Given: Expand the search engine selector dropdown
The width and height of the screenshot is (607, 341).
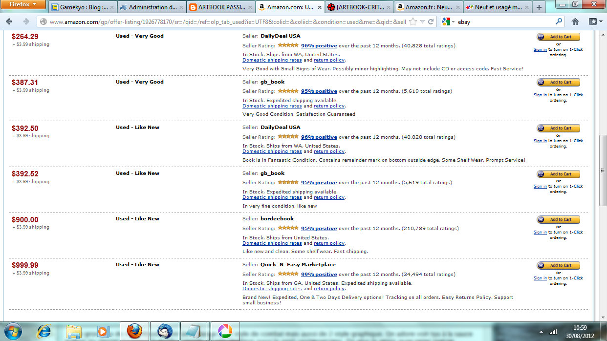Looking at the screenshot, I should coord(448,22).
